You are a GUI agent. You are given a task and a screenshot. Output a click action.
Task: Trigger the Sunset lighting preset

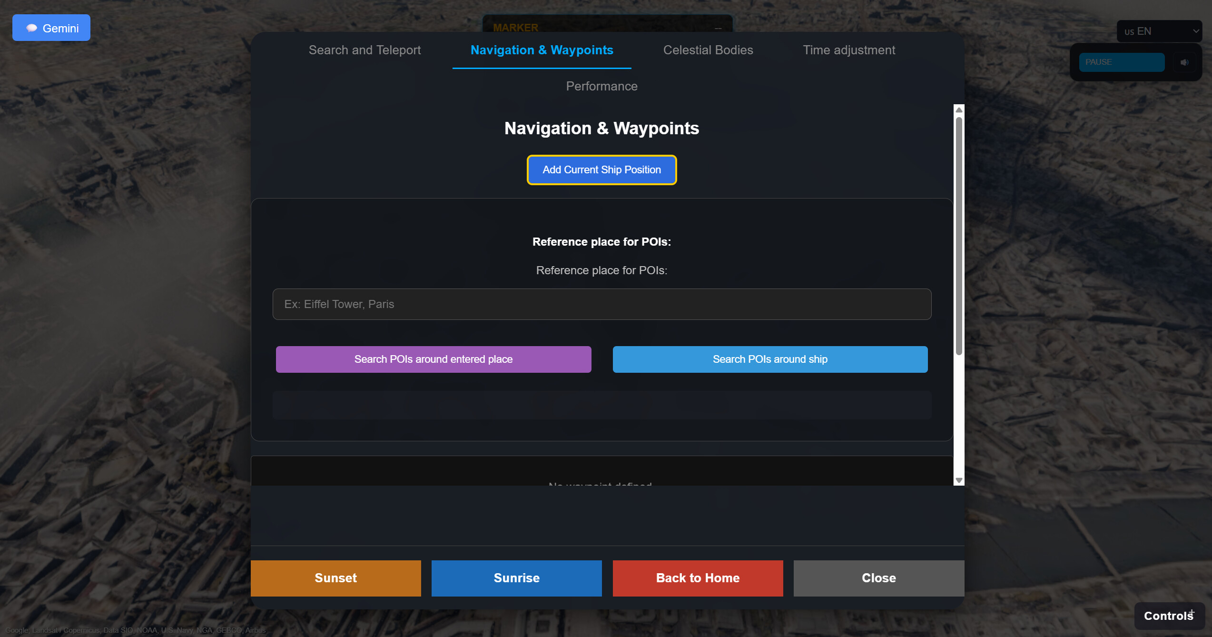coord(335,578)
